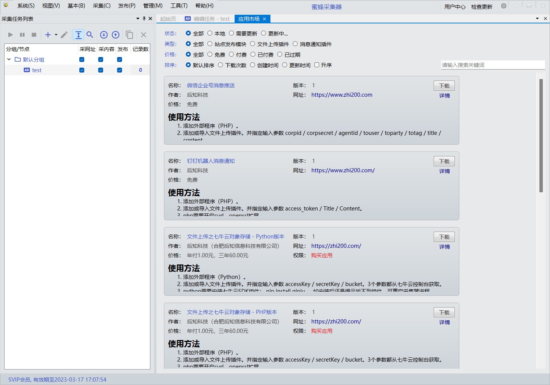Add a new task with the plus icon

point(48,35)
